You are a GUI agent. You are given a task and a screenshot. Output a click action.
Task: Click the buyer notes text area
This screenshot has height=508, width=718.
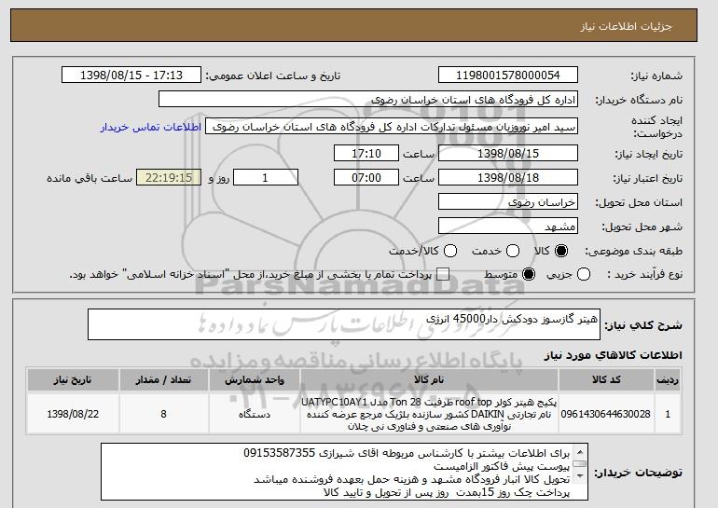click(344, 472)
